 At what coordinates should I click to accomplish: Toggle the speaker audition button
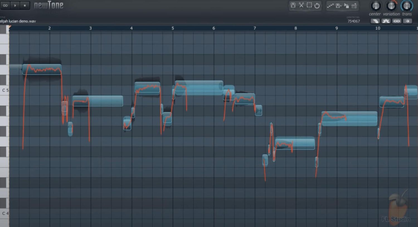pos(408,21)
